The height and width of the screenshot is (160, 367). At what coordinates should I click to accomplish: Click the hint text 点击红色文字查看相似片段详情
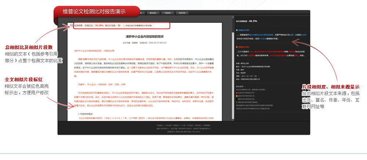(138, 25)
